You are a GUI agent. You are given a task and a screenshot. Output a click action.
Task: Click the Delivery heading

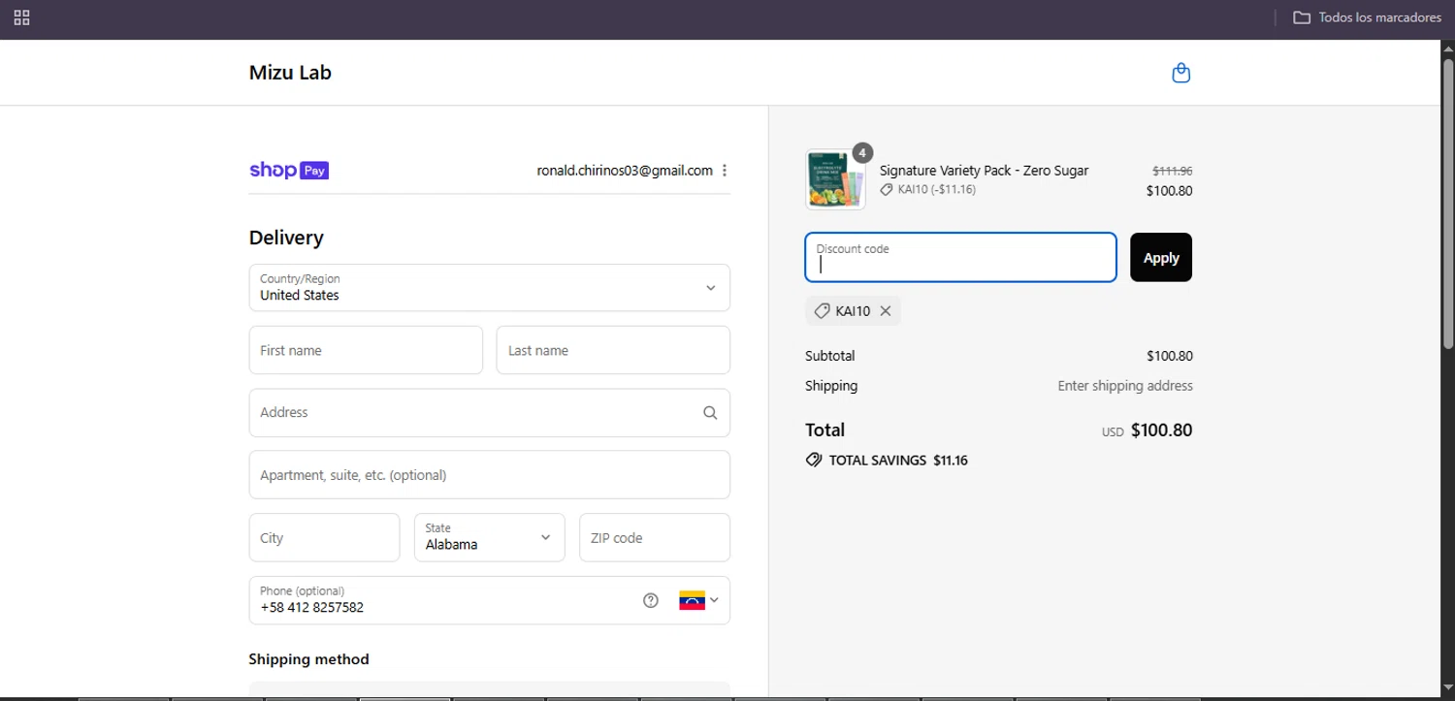[x=286, y=238]
